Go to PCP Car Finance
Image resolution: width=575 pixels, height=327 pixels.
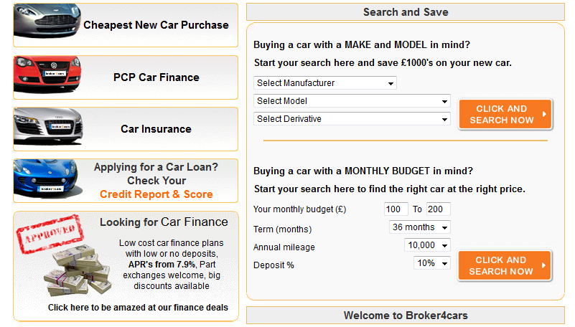[156, 77]
